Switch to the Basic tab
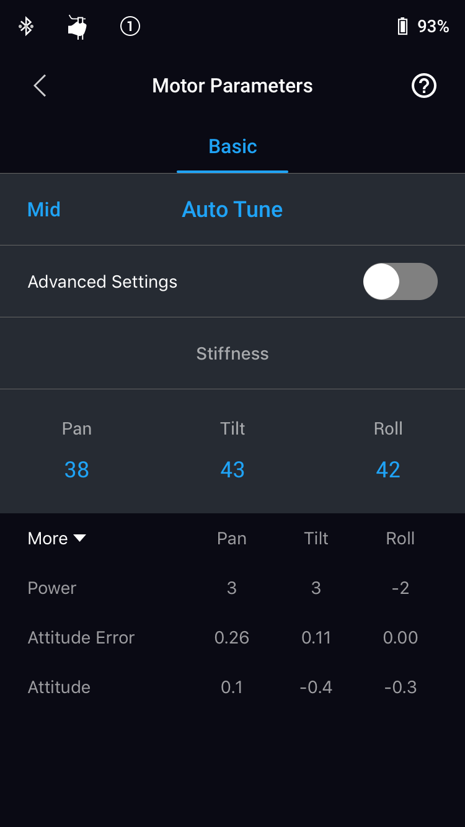Image resolution: width=465 pixels, height=827 pixels. (232, 146)
